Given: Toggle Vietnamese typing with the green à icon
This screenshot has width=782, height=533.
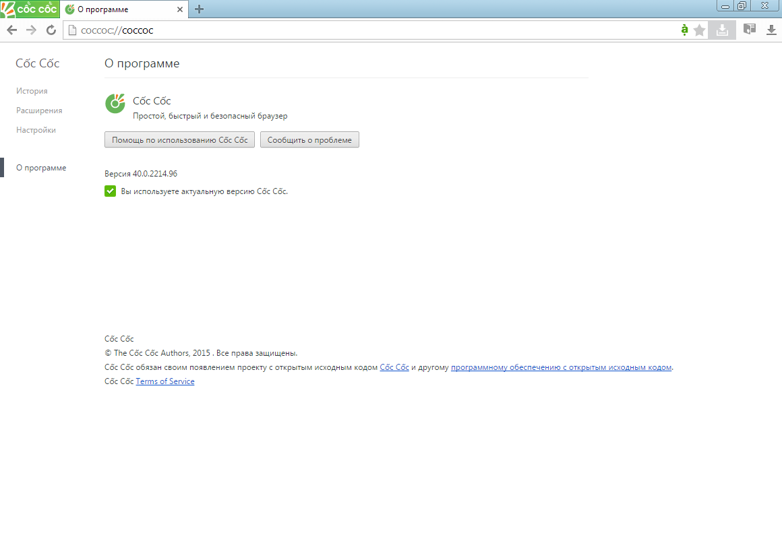Looking at the screenshot, I should coord(684,30).
